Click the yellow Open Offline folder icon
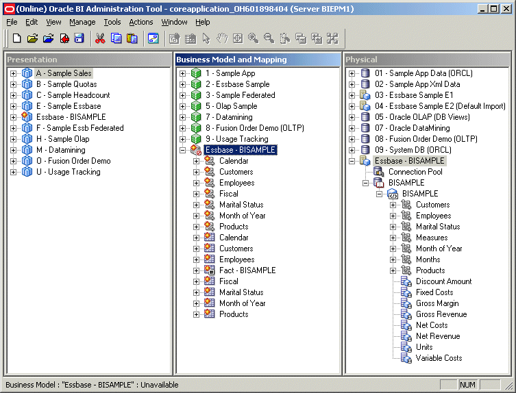Viewport: 516px width, 393px height. [x=33, y=38]
